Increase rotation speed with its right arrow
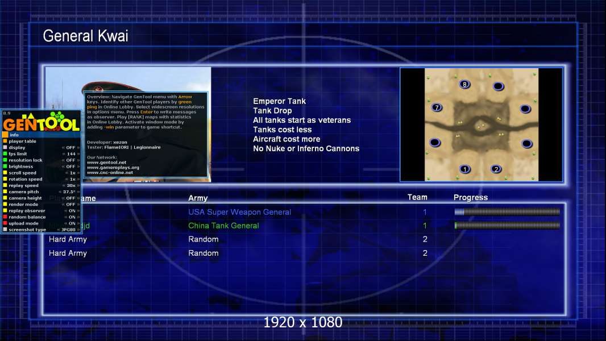Viewport: 606px width, 341px height. tap(78, 179)
